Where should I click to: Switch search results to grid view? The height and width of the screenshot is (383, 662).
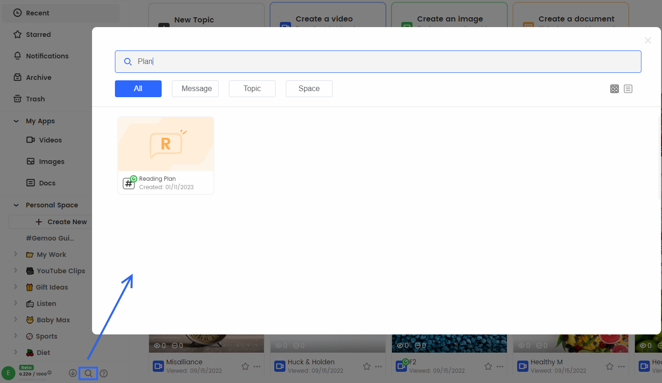pyautogui.click(x=615, y=89)
